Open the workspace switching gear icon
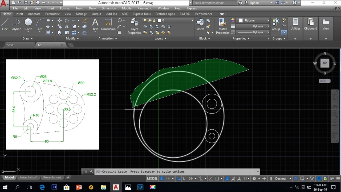Screen dimensions: 341x192 coord(254,179)
